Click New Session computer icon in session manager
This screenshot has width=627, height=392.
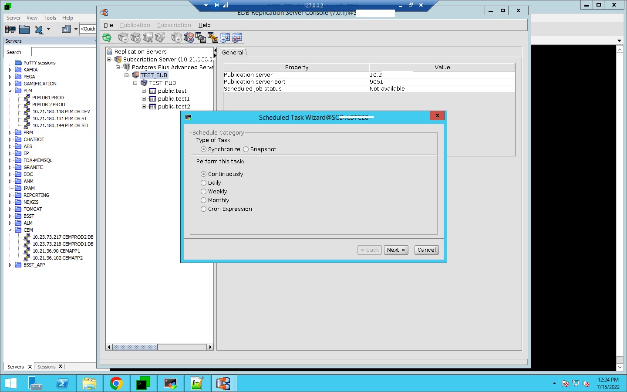click(10, 30)
